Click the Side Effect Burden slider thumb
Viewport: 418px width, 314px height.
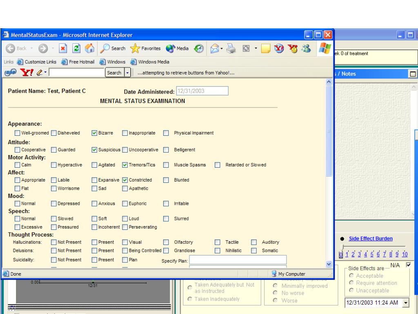pyautogui.click(x=343, y=247)
